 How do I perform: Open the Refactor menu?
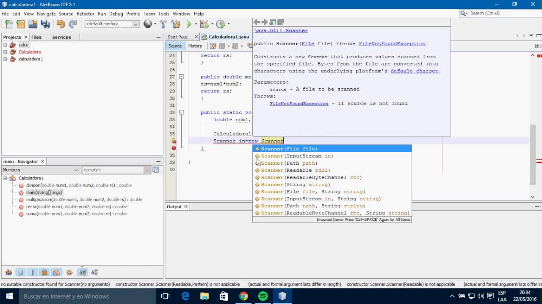coord(85,14)
